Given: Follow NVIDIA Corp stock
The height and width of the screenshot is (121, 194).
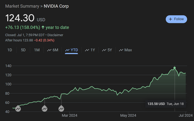Looking at the screenshot, I should [x=176, y=19].
